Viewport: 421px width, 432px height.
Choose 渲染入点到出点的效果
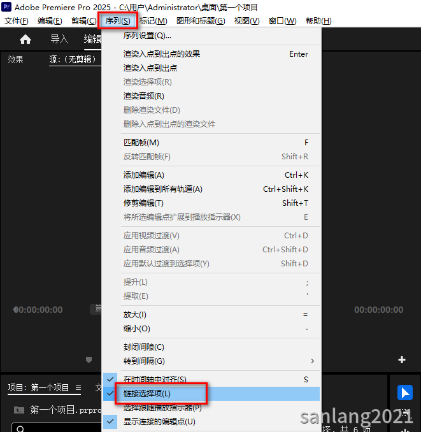click(x=211, y=54)
